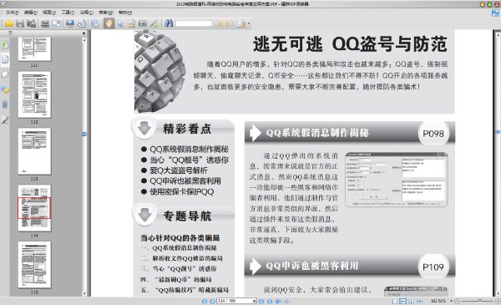Click the binoculars search icon
The height and width of the screenshot is (305, 501).
(169, 23)
